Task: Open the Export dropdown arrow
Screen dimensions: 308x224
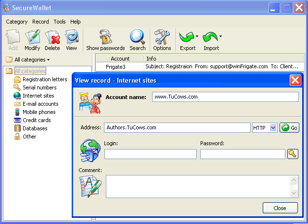Action: coord(197,36)
